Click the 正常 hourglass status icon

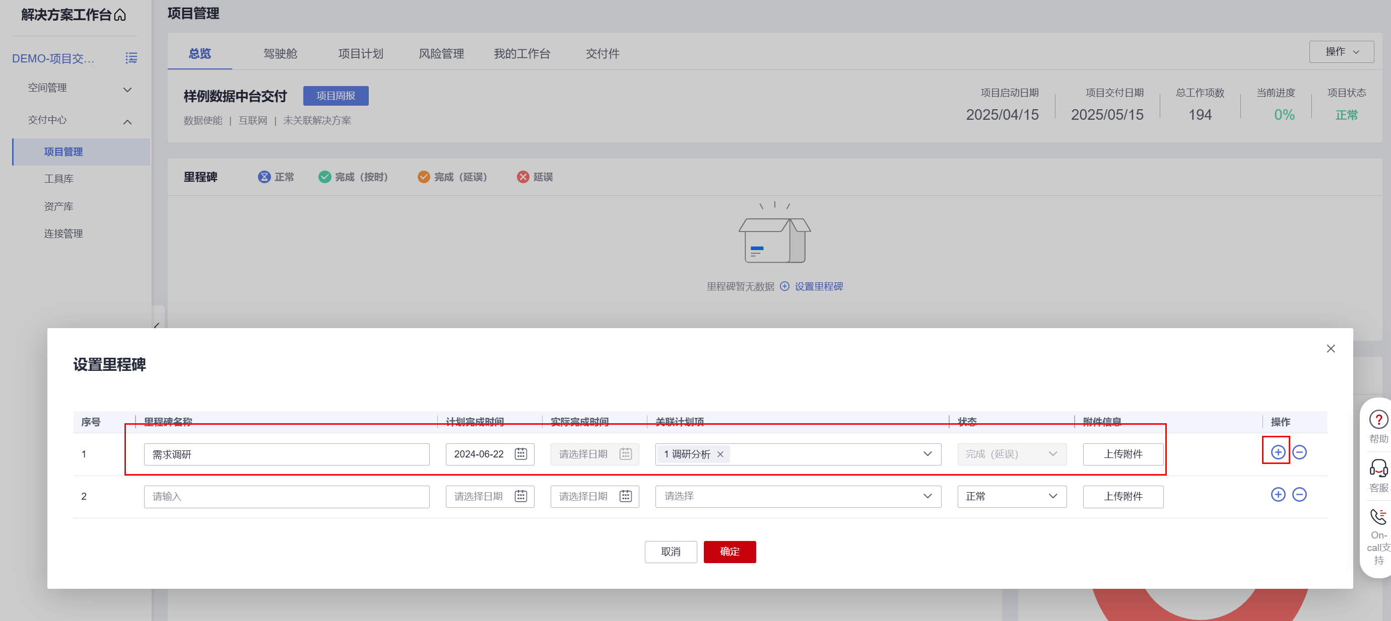(264, 177)
